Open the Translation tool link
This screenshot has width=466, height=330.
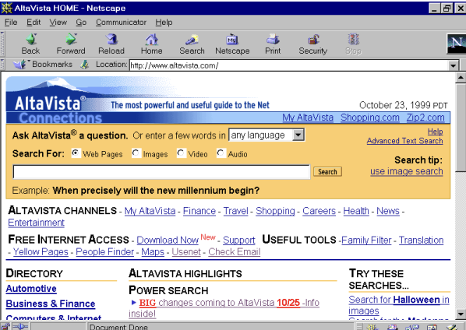[x=421, y=240]
